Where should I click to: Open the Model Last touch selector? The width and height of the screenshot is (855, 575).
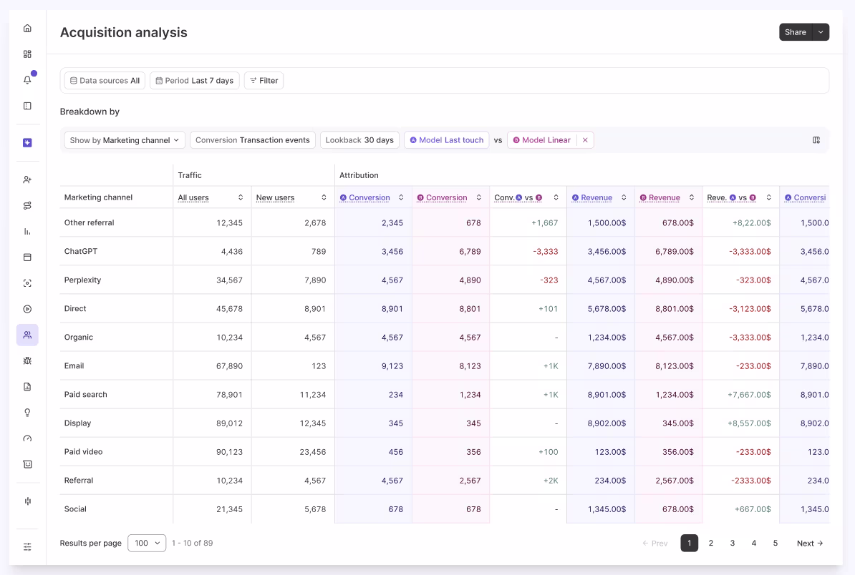447,140
